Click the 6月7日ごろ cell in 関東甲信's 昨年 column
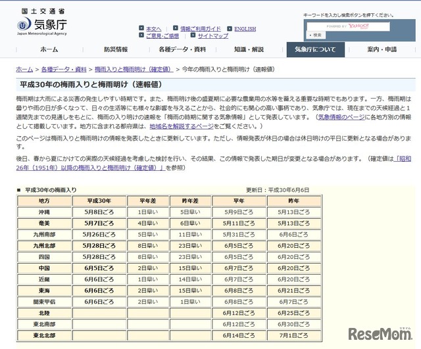421x349 pixels. tap(294, 302)
